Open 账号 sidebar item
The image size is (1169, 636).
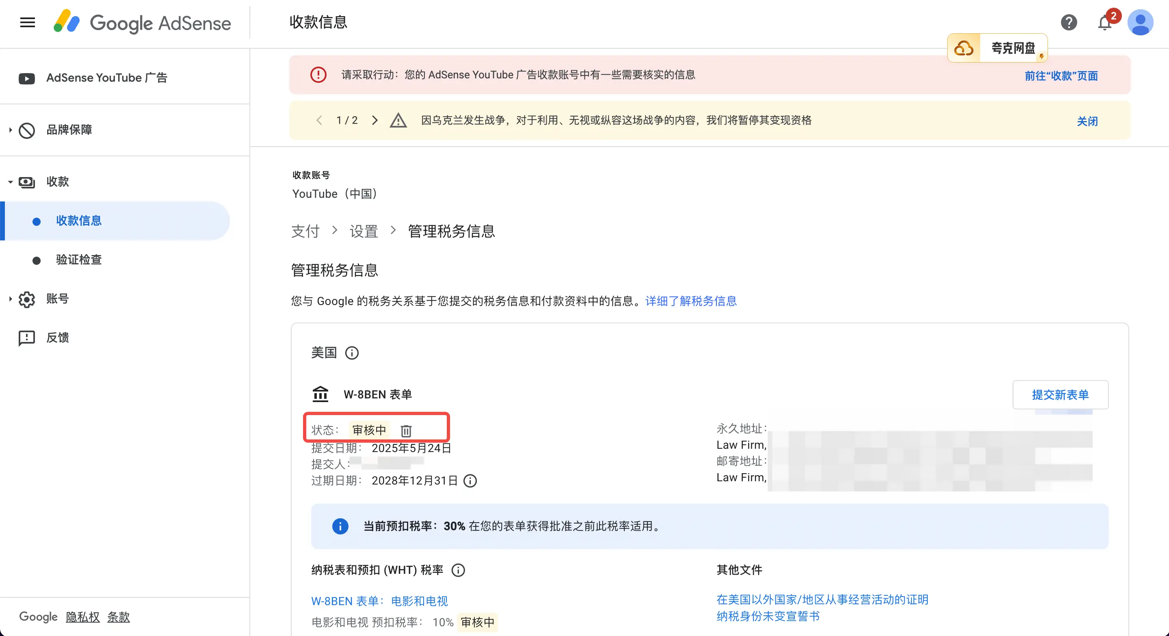[x=58, y=299]
